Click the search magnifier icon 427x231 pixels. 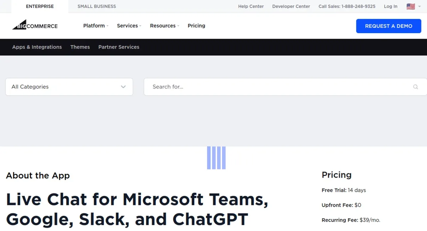tap(416, 87)
